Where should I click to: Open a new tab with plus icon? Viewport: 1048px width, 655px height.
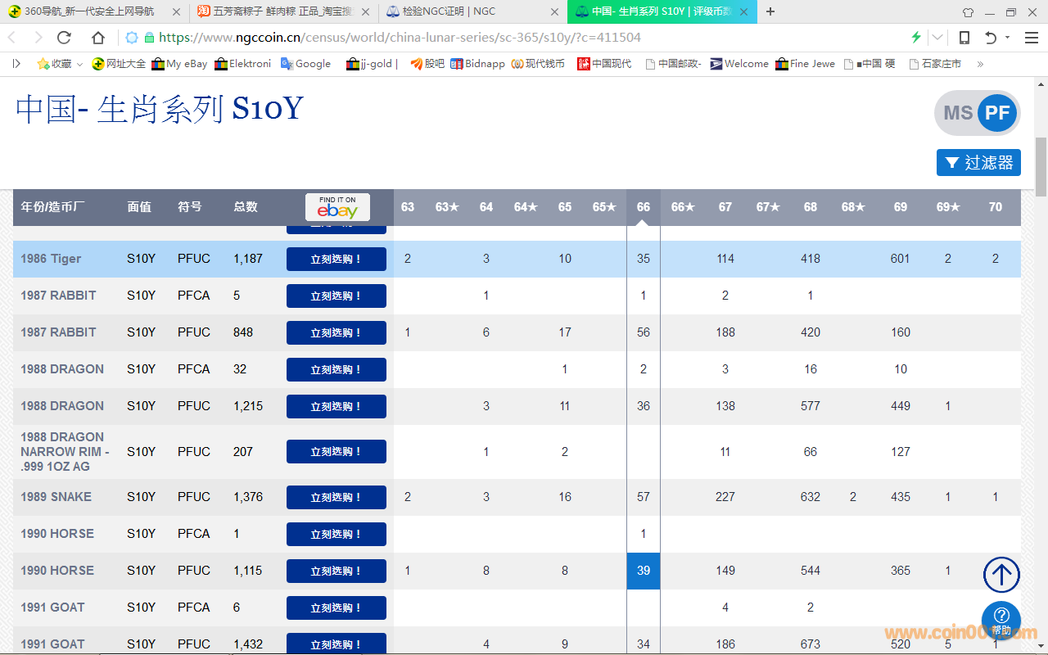pos(770,11)
